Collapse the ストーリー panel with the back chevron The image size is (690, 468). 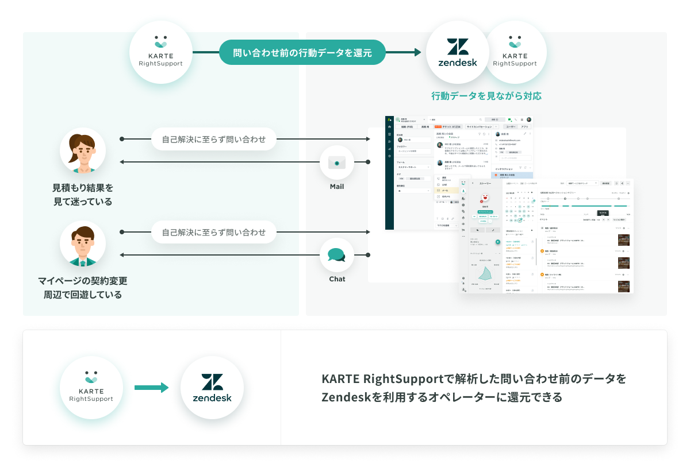pyautogui.click(x=473, y=183)
